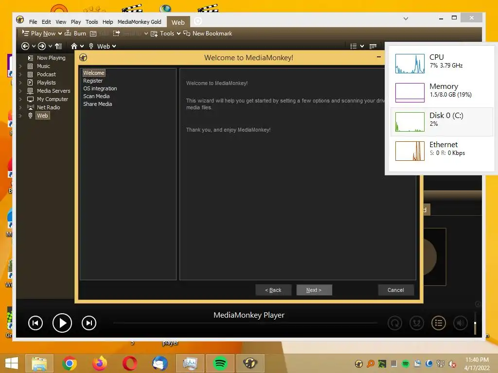Go back with the left arrow
The width and height of the screenshot is (498, 373).
tap(25, 46)
